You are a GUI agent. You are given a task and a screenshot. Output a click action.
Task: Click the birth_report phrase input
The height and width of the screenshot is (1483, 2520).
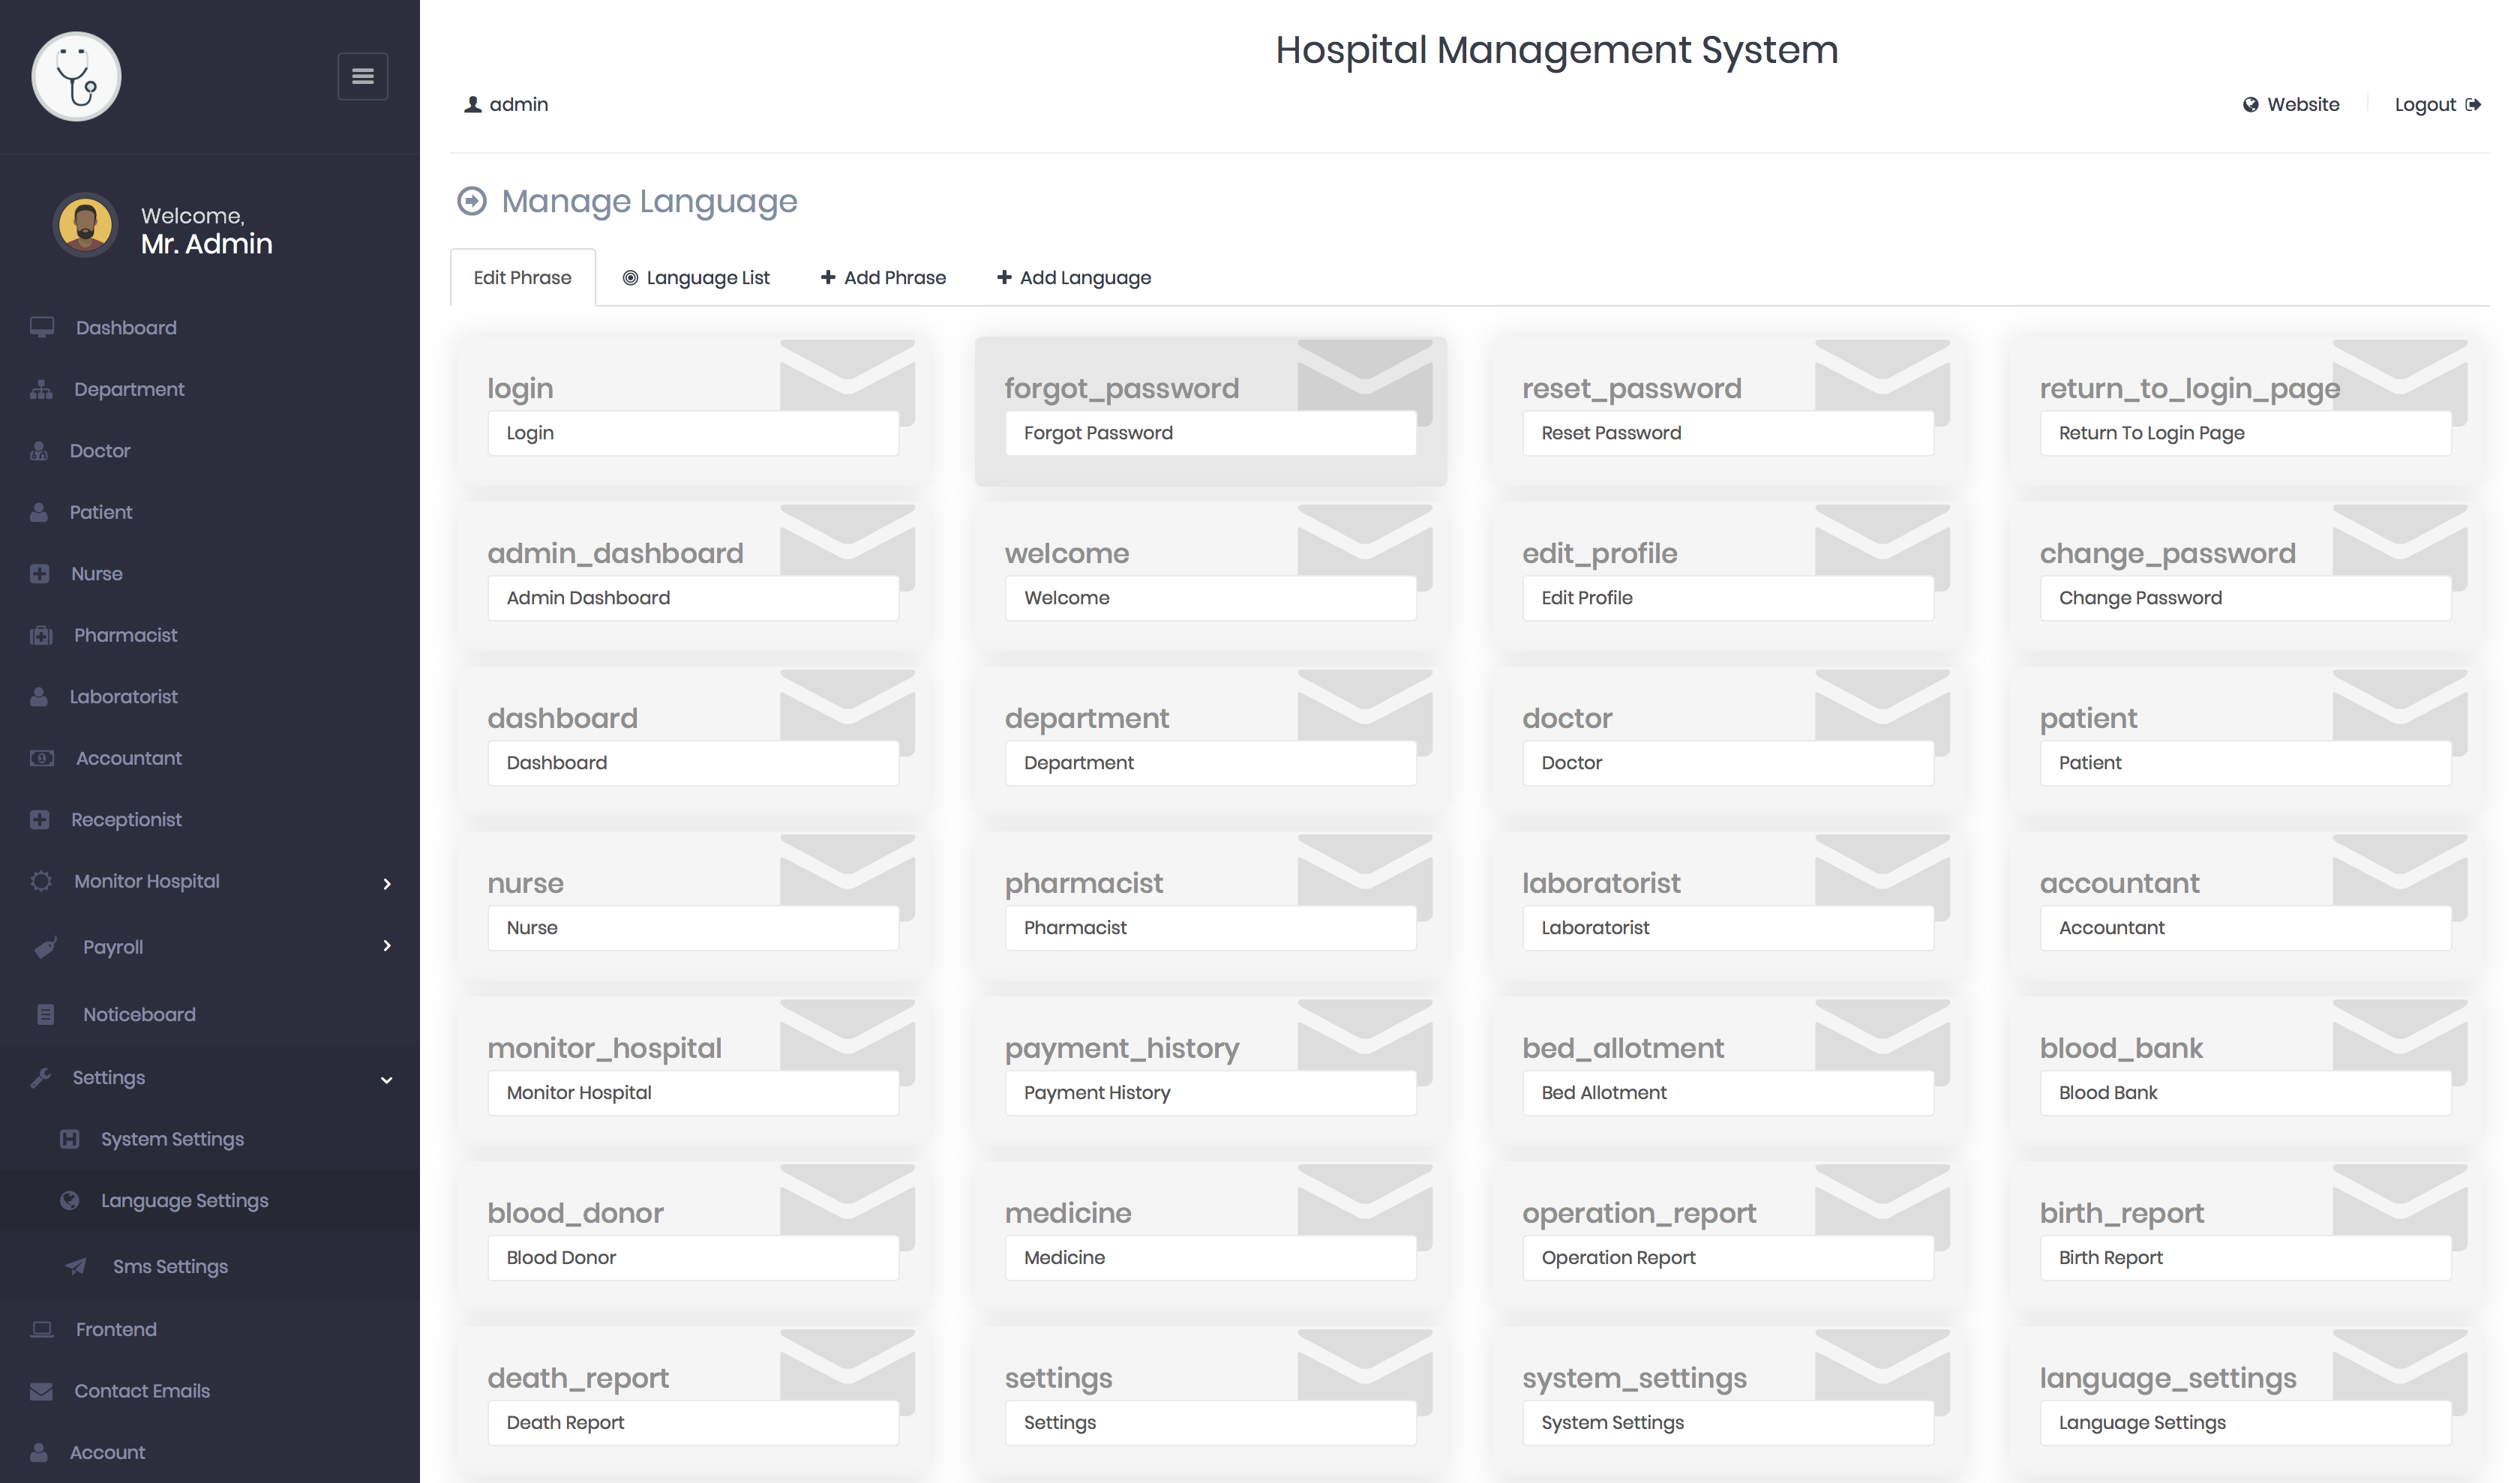2245,1257
